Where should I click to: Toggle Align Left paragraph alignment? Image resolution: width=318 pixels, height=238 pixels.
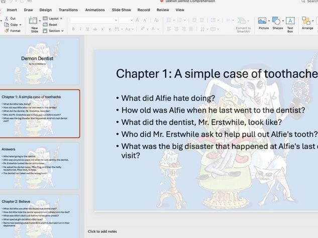(x=169, y=29)
